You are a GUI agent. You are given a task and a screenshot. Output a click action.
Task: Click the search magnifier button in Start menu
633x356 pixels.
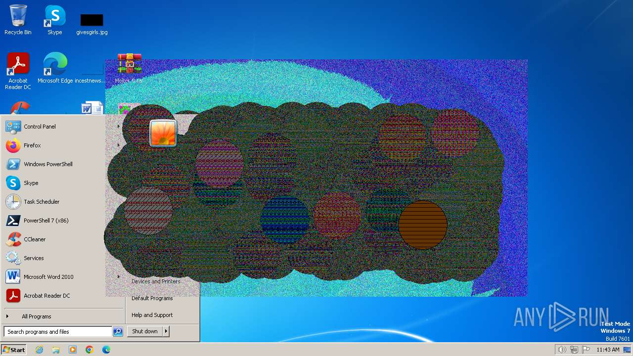[x=118, y=332]
